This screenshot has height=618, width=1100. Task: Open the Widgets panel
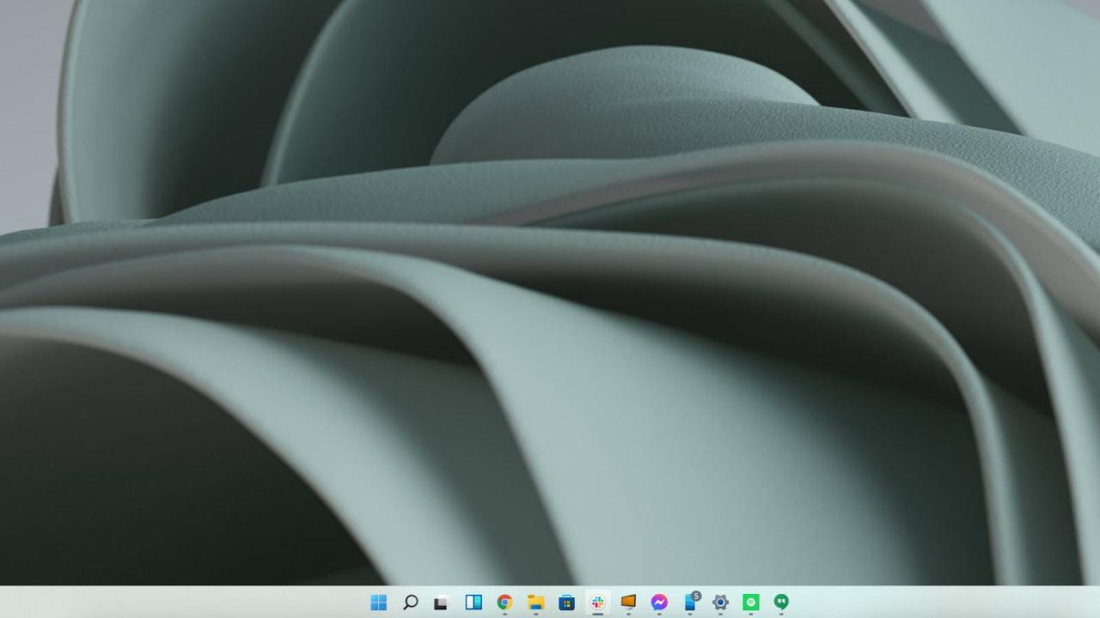(x=474, y=603)
